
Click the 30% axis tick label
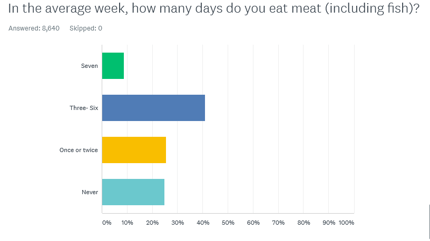178,223
